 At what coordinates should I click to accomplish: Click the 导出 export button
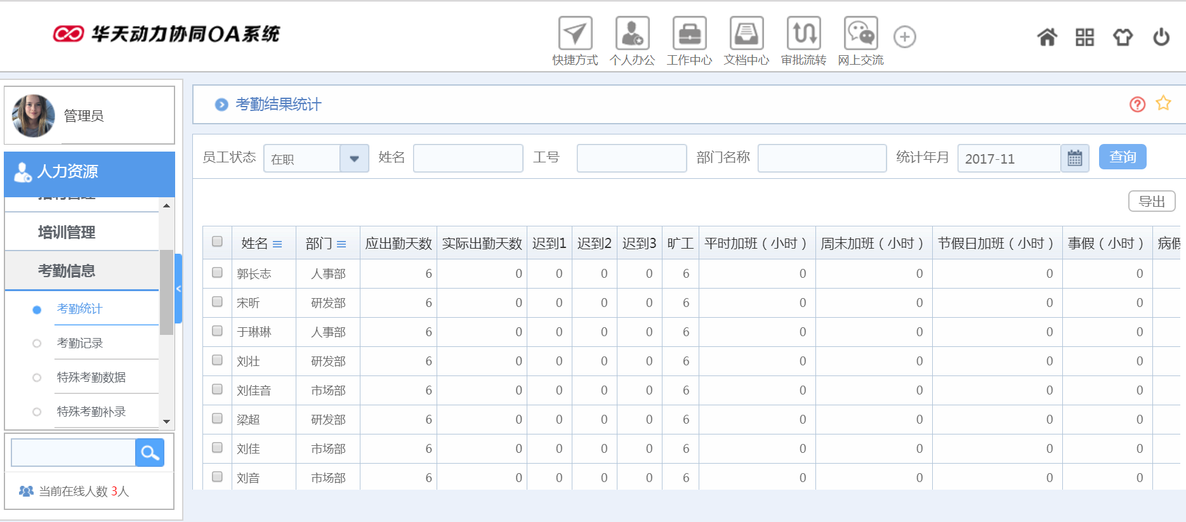click(x=1151, y=202)
